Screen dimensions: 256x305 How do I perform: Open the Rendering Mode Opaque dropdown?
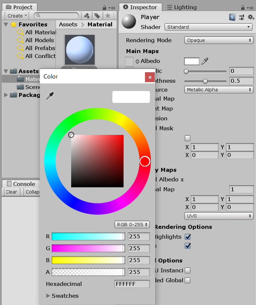point(219,40)
